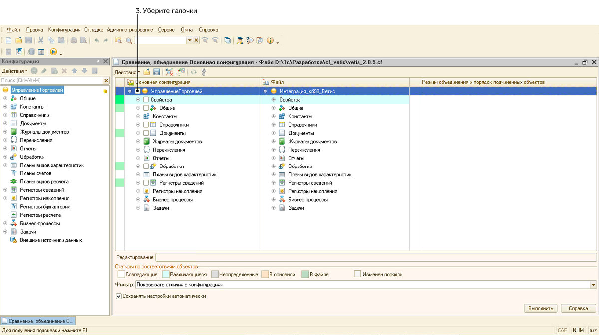Click the Поиск (Ctrl+Alt+M) search field
This screenshot has height=335, width=599.
51,80
